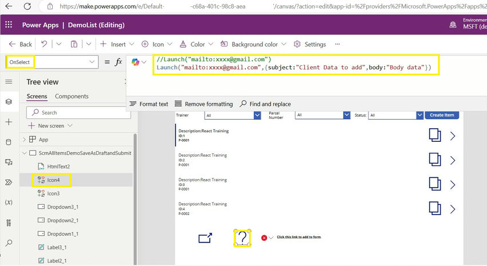Screen dimensions: 487x266
Task: Reload the browser page
Action: coord(28,6)
